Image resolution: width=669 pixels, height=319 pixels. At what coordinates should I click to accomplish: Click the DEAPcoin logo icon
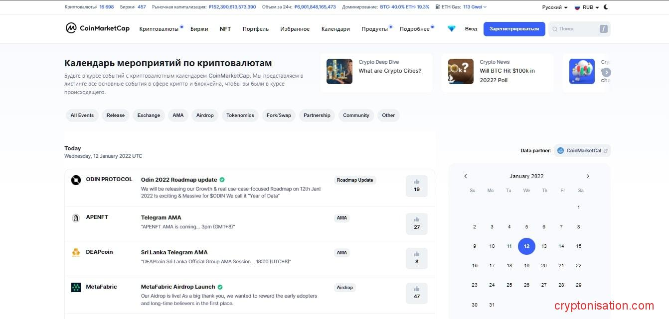point(76,252)
